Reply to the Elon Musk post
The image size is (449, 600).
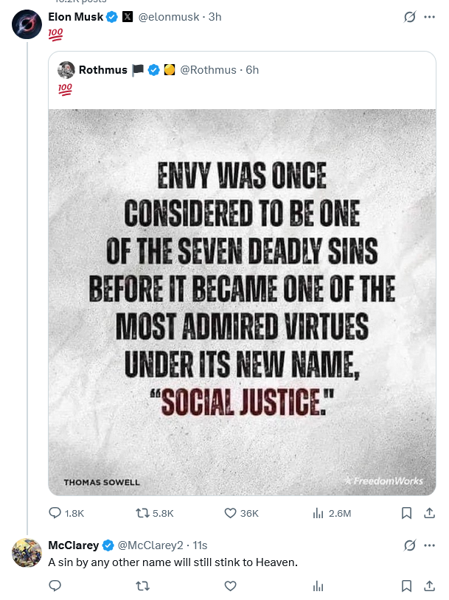click(x=55, y=513)
